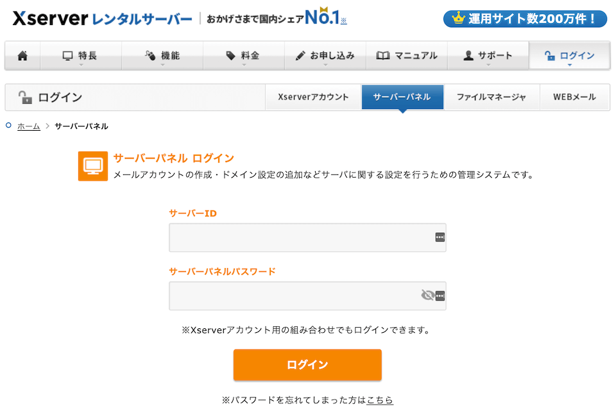Viewport: 616px width, 420px height.
Task: Expand the 特長 navigation menu
Action: tap(80, 56)
